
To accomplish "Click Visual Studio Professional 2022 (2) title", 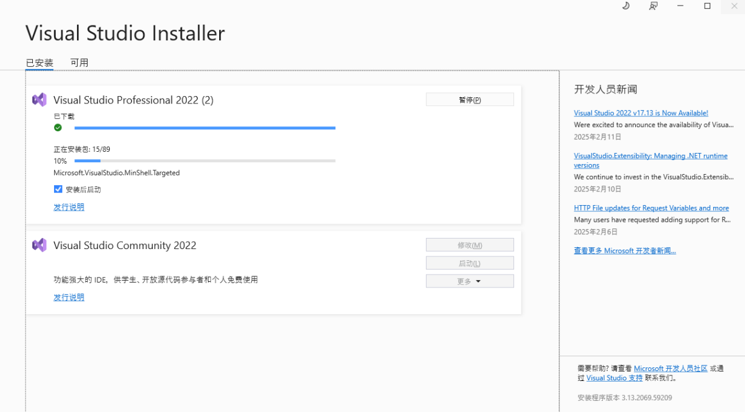I will point(133,100).
